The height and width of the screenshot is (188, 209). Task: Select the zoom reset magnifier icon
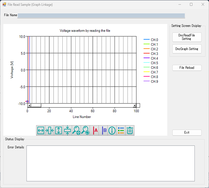coord(85,130)
